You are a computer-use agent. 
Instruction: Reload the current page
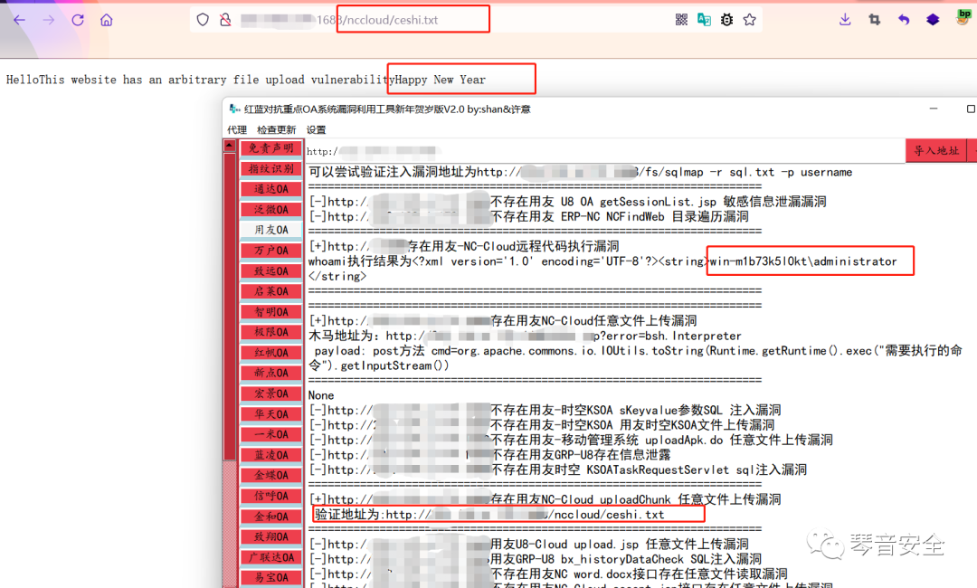tap(78, 20)
